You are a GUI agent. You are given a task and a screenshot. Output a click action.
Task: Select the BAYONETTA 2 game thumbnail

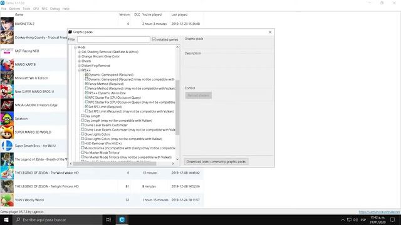(7, 24)
